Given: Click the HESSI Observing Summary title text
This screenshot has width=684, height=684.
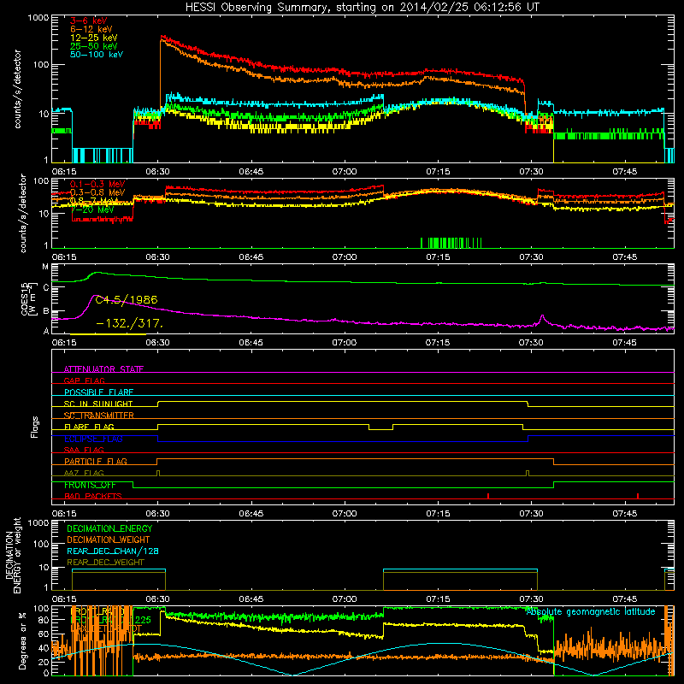Looking at the screenshot, I should [x=362, y=8].
